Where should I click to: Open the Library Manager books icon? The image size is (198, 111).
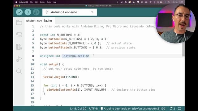(19, 47)
